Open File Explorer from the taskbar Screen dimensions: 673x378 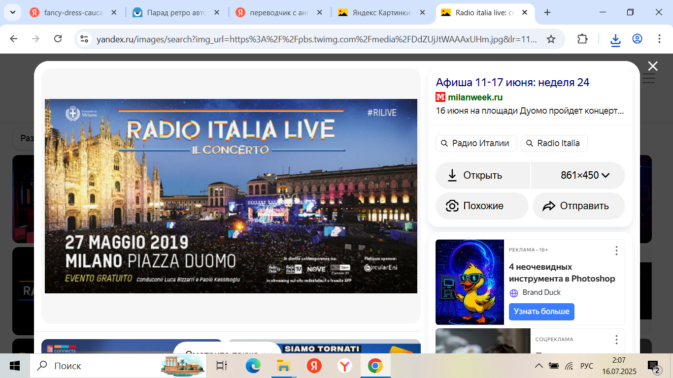[283, 366]
